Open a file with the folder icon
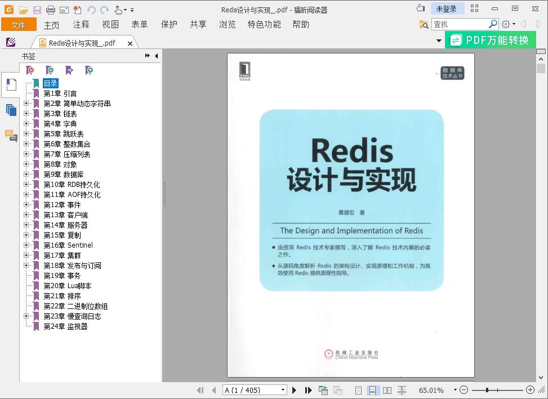Screen dimensions: 548x399 click(23, 10)
